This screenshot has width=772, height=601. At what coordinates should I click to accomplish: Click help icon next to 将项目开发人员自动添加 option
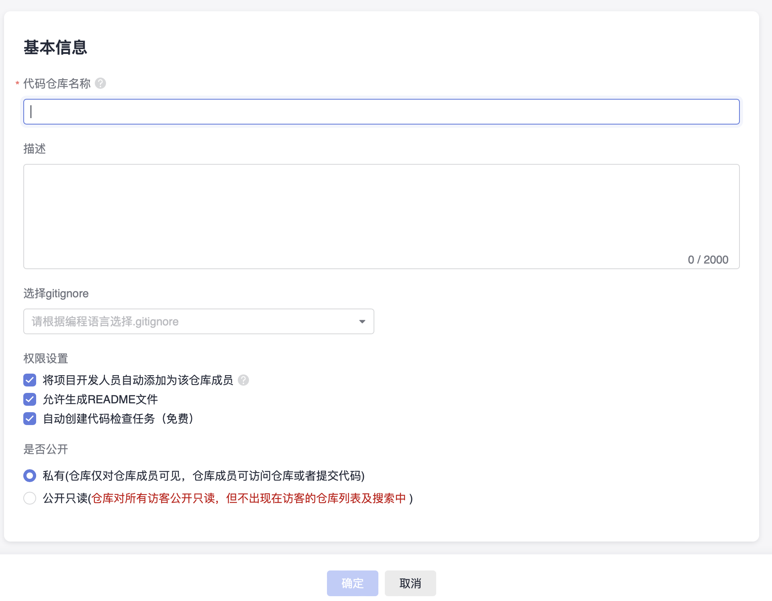click(243, 380)
